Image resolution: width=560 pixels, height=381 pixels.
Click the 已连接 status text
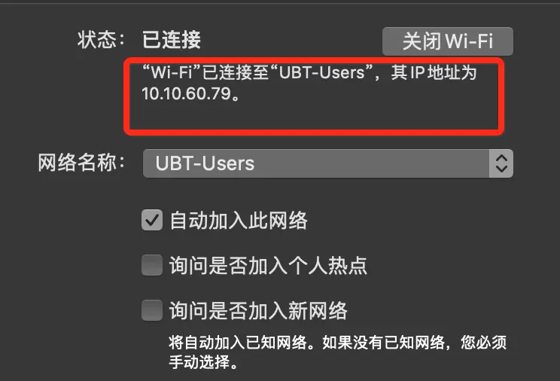tap(172, 39)
